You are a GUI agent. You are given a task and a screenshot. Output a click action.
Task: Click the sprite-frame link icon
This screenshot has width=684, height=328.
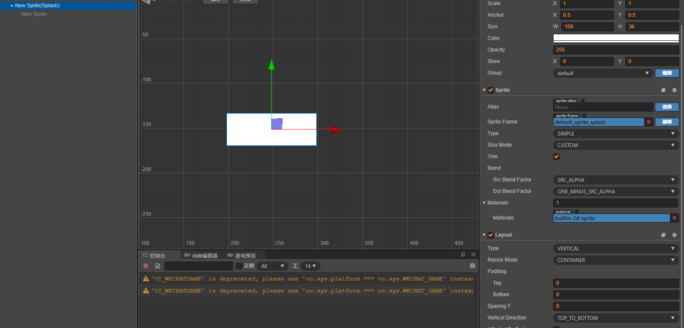coord(581,116)
